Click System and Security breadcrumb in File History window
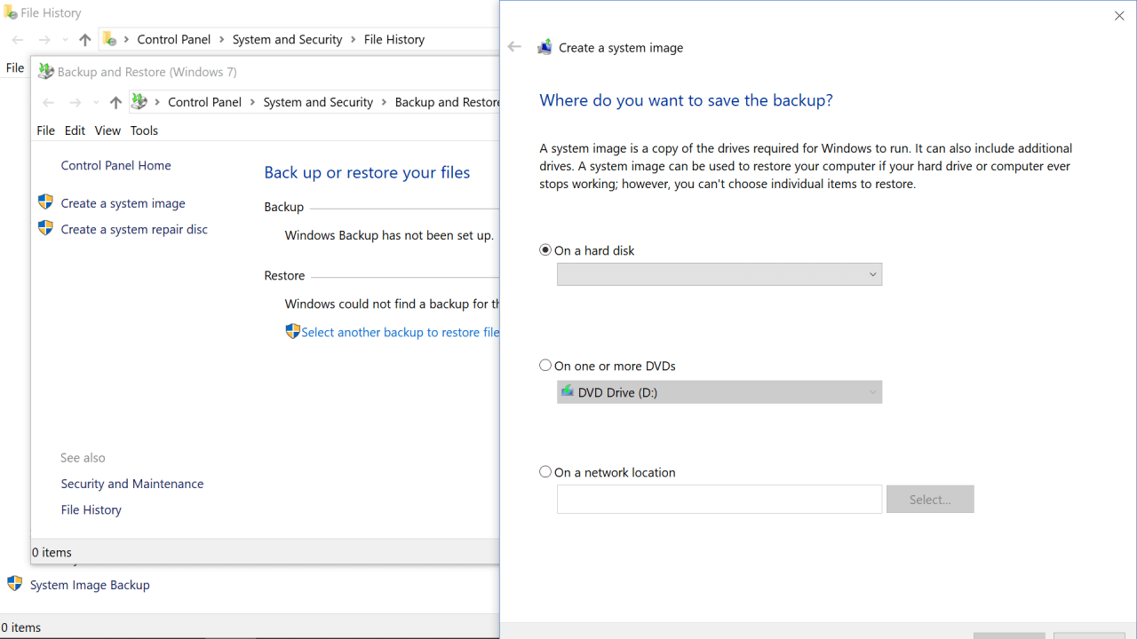Image resolution: width=1137 pixels, height=639 pixels. (x=288, y=39)
